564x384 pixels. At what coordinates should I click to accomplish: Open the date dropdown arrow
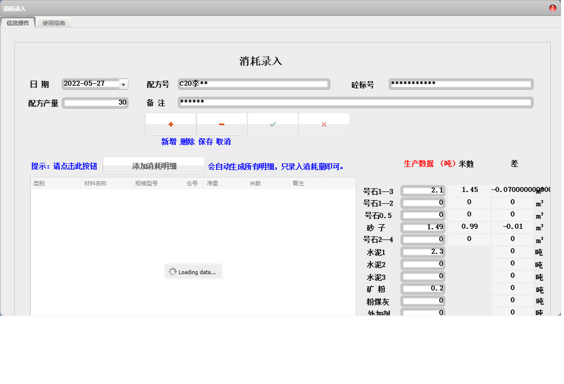tap(123, 84)
